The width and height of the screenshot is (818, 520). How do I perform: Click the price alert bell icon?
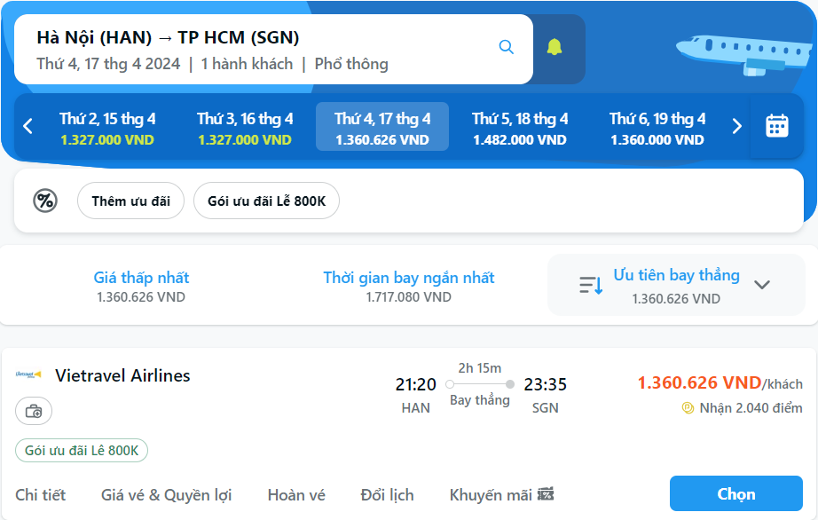[555, 47]
